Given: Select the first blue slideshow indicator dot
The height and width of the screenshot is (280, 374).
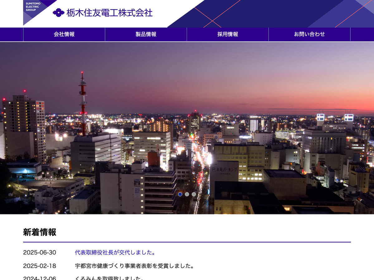Looking at the screenshot, I should coord(180,194).
